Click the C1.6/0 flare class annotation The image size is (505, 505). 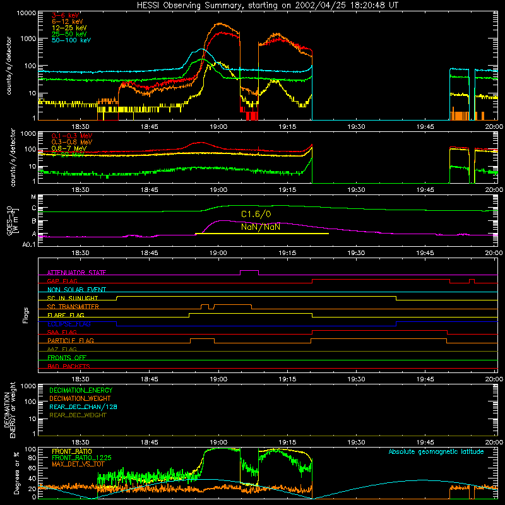[256, 214]
